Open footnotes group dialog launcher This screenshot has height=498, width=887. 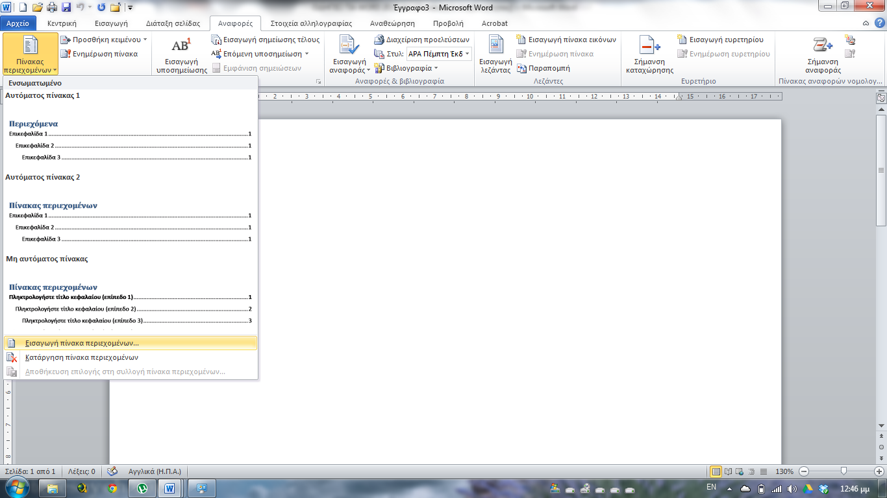point(318,82)
